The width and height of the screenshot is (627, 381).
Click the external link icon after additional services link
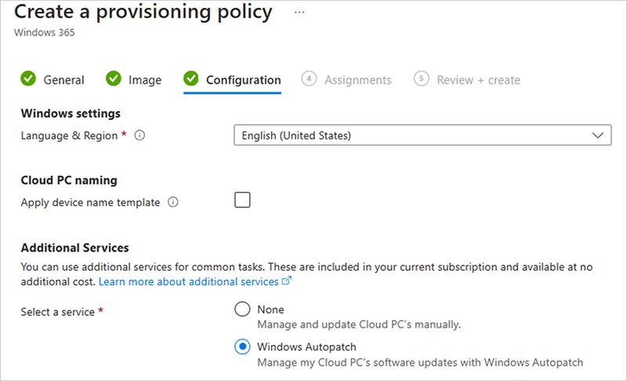point(287,281)
